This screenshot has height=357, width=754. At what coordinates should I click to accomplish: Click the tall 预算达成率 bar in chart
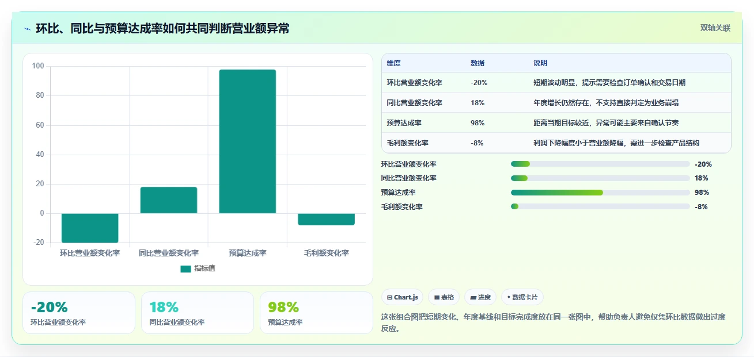click(248, 141)
